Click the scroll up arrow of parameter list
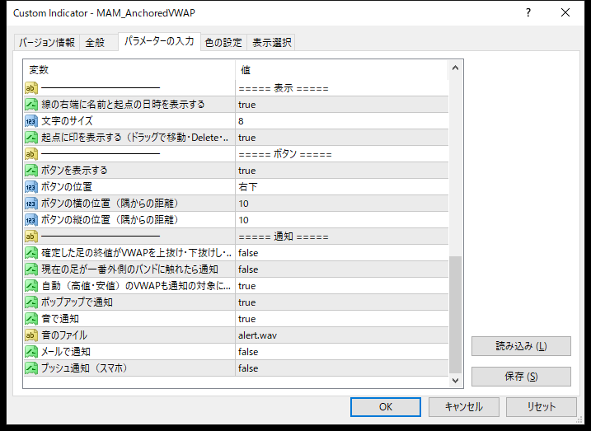Viewport: 591px width, 431px height. pyautogui.click(x=455, y=68)
